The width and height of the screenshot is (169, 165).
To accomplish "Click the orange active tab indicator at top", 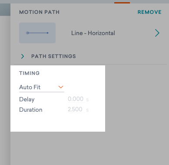I will click(x=122, y=3).
